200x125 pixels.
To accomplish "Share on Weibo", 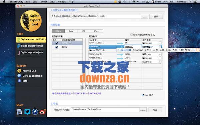I will point(43,112).
